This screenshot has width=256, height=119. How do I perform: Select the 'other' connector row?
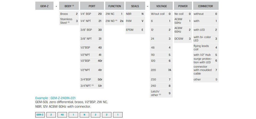(206, 79)
